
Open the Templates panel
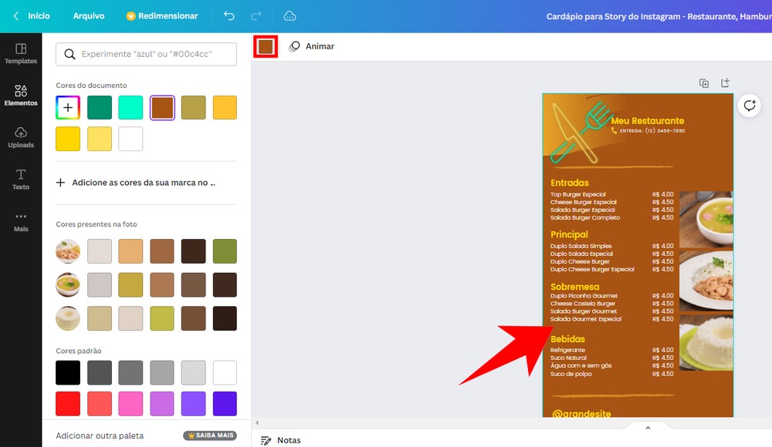(21, 52)
